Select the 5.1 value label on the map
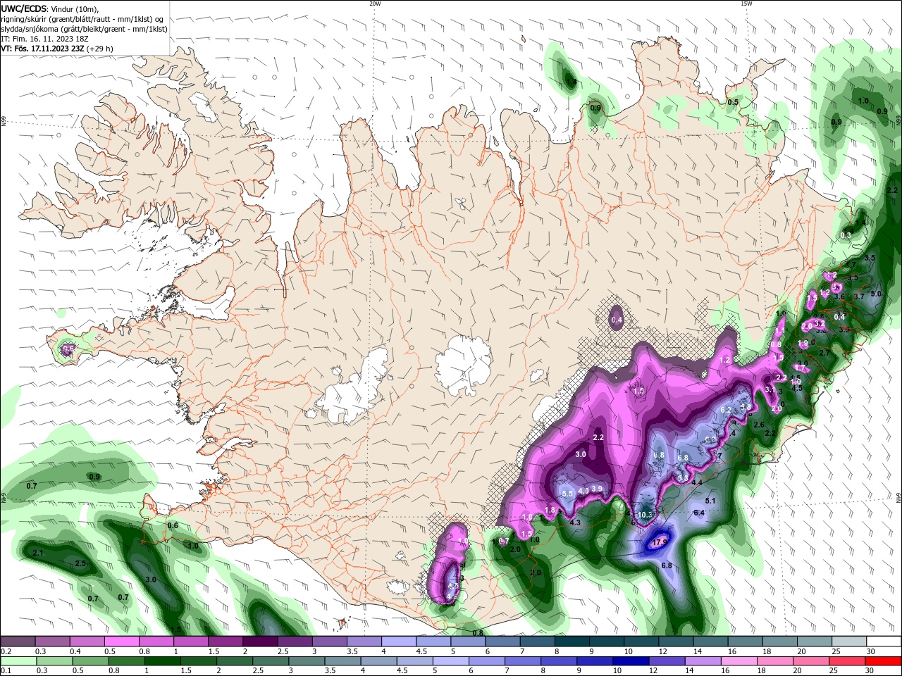This screenshot has height=676, width=902. coord(710,501)
